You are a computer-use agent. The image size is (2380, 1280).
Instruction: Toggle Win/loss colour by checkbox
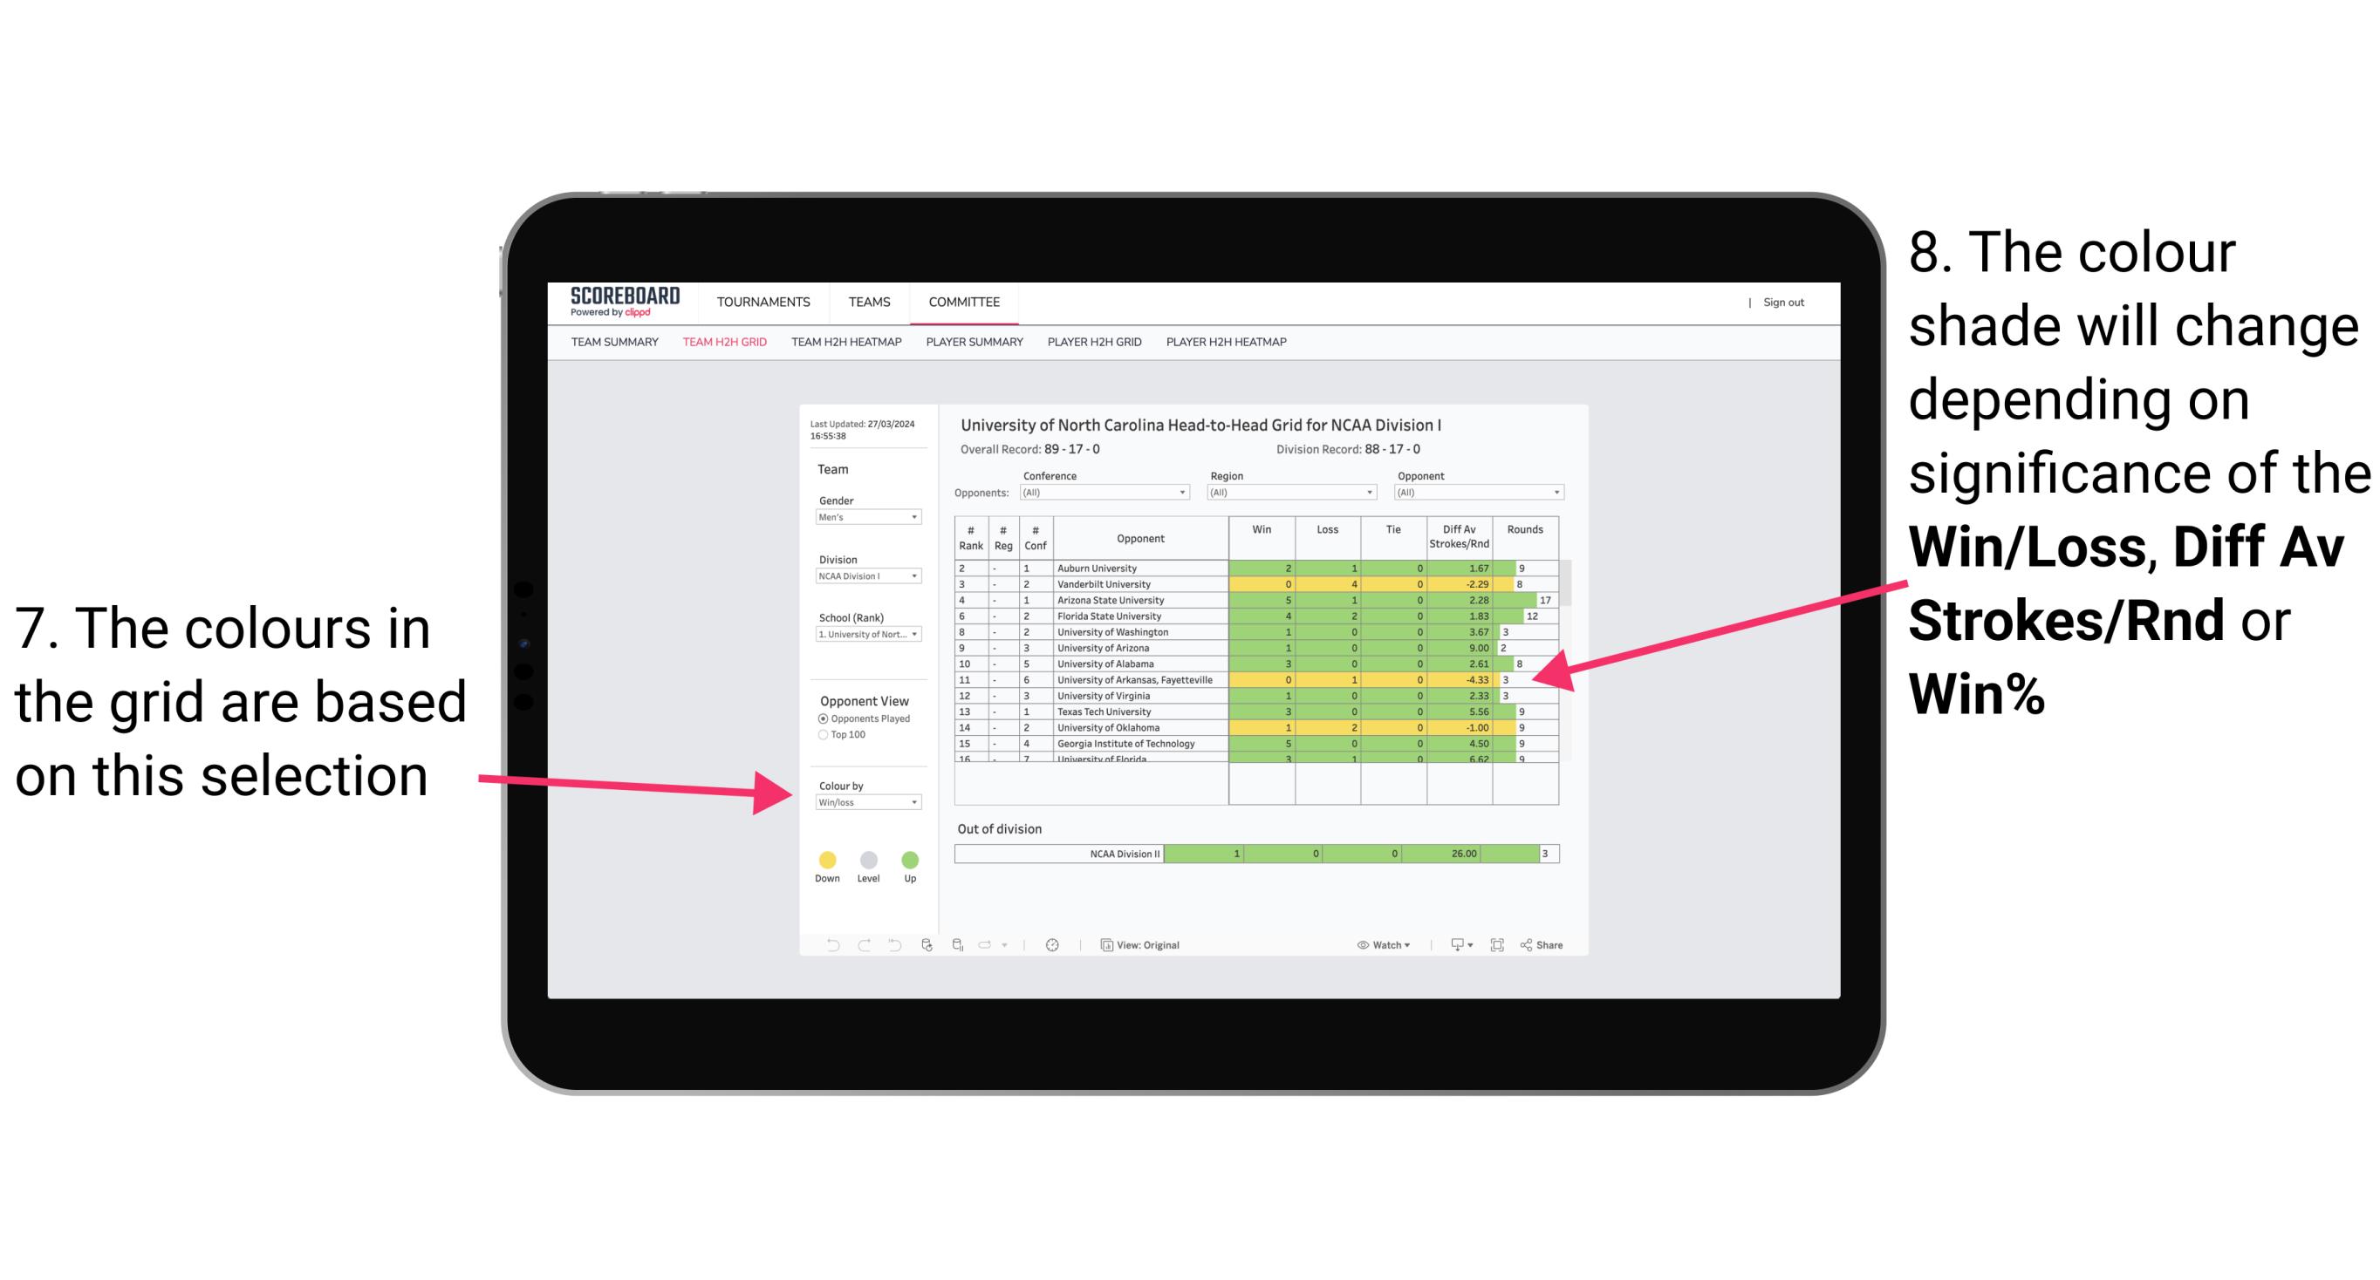click(x=863, y=802)
